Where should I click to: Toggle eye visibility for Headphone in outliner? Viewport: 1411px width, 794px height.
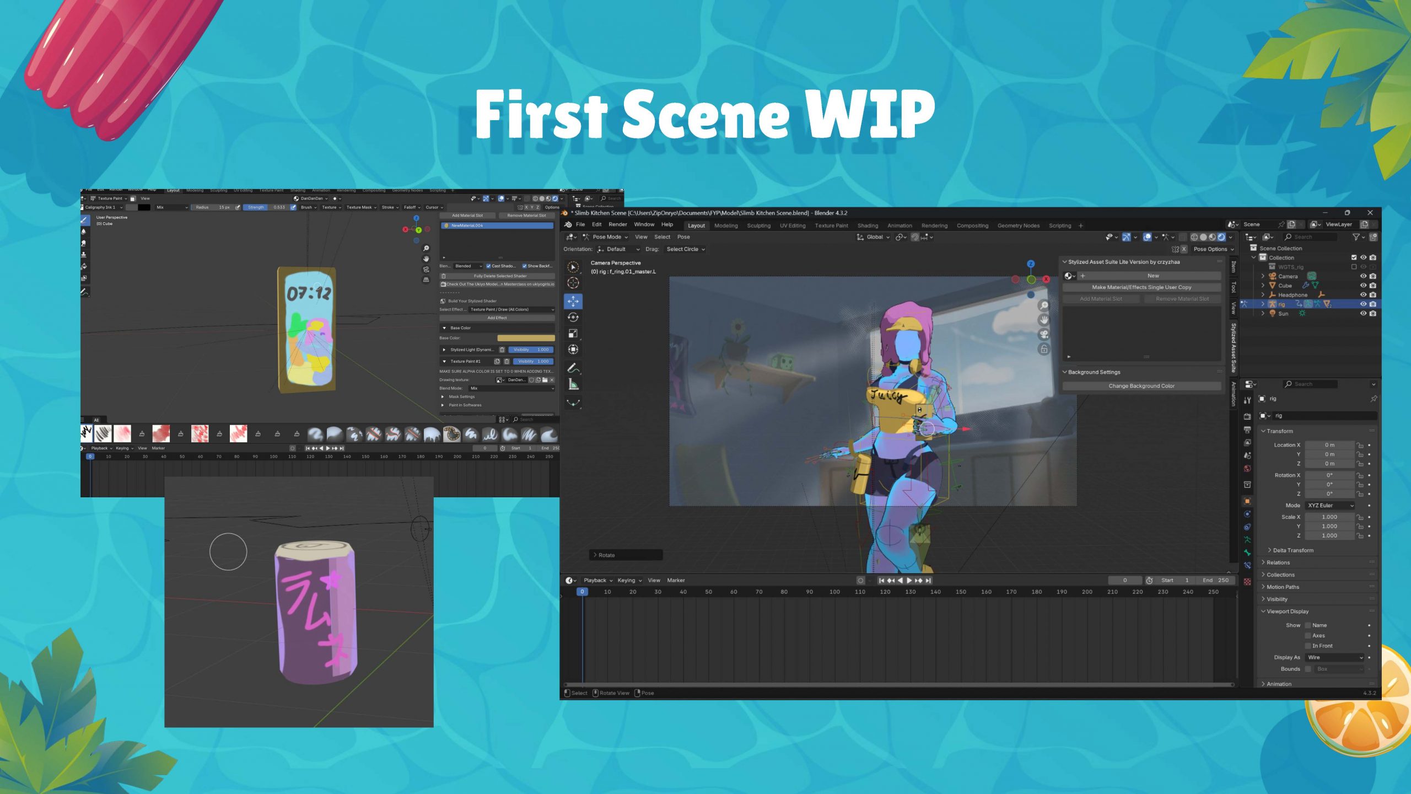1363,295
